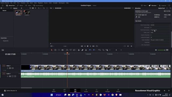Image resolution: width=172 pixels, height=97 pixels.
Task: Adjust the green volume slider
Action: click(x=161, y=50)
